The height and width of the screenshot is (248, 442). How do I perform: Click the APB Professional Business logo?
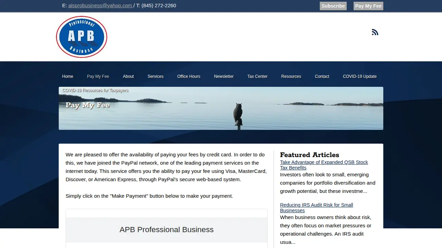(x=81, y=37)
